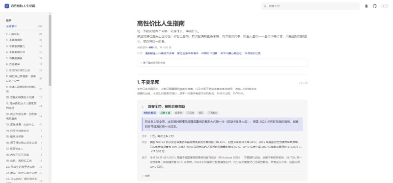This screenshot has height=183, width=393.
Task: Open sidebar chapter 20. 刚出生的孩子怎么带
Action: point(24,167)
